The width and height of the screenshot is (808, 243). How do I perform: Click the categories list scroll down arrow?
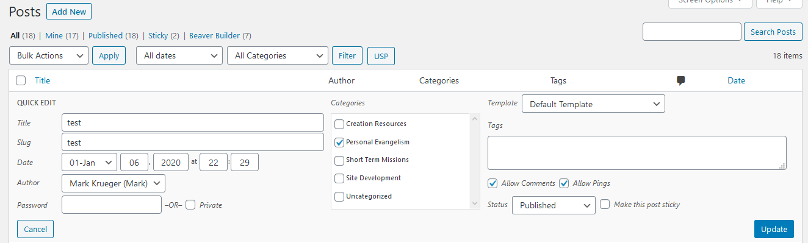coord(475,203)
